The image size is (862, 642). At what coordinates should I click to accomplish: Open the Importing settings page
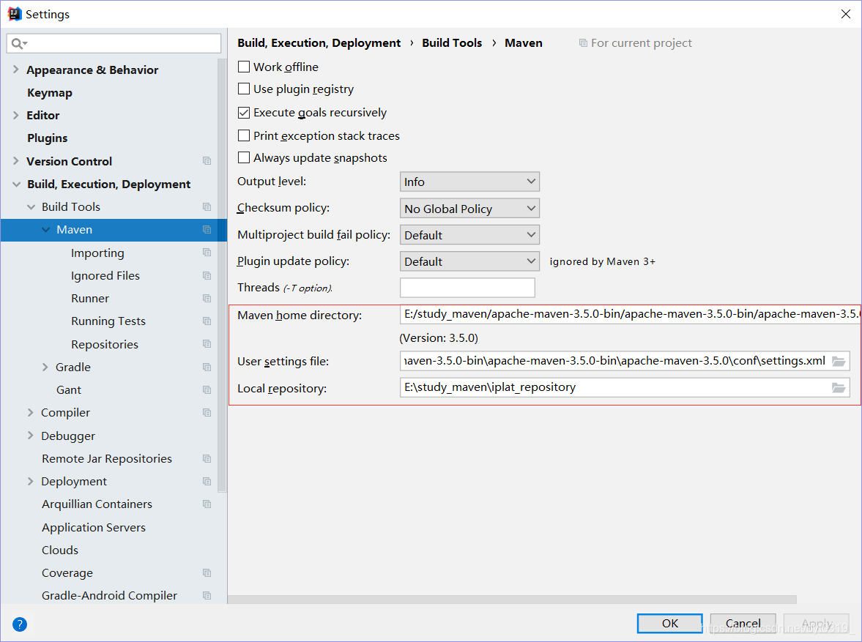pyautogui.click(x=97, y=253)
